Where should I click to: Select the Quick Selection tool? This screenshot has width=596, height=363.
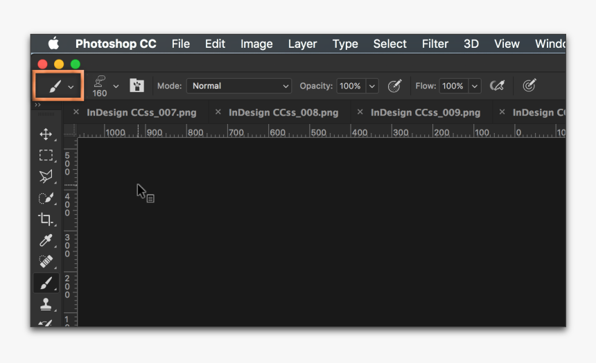coord(46,198)
